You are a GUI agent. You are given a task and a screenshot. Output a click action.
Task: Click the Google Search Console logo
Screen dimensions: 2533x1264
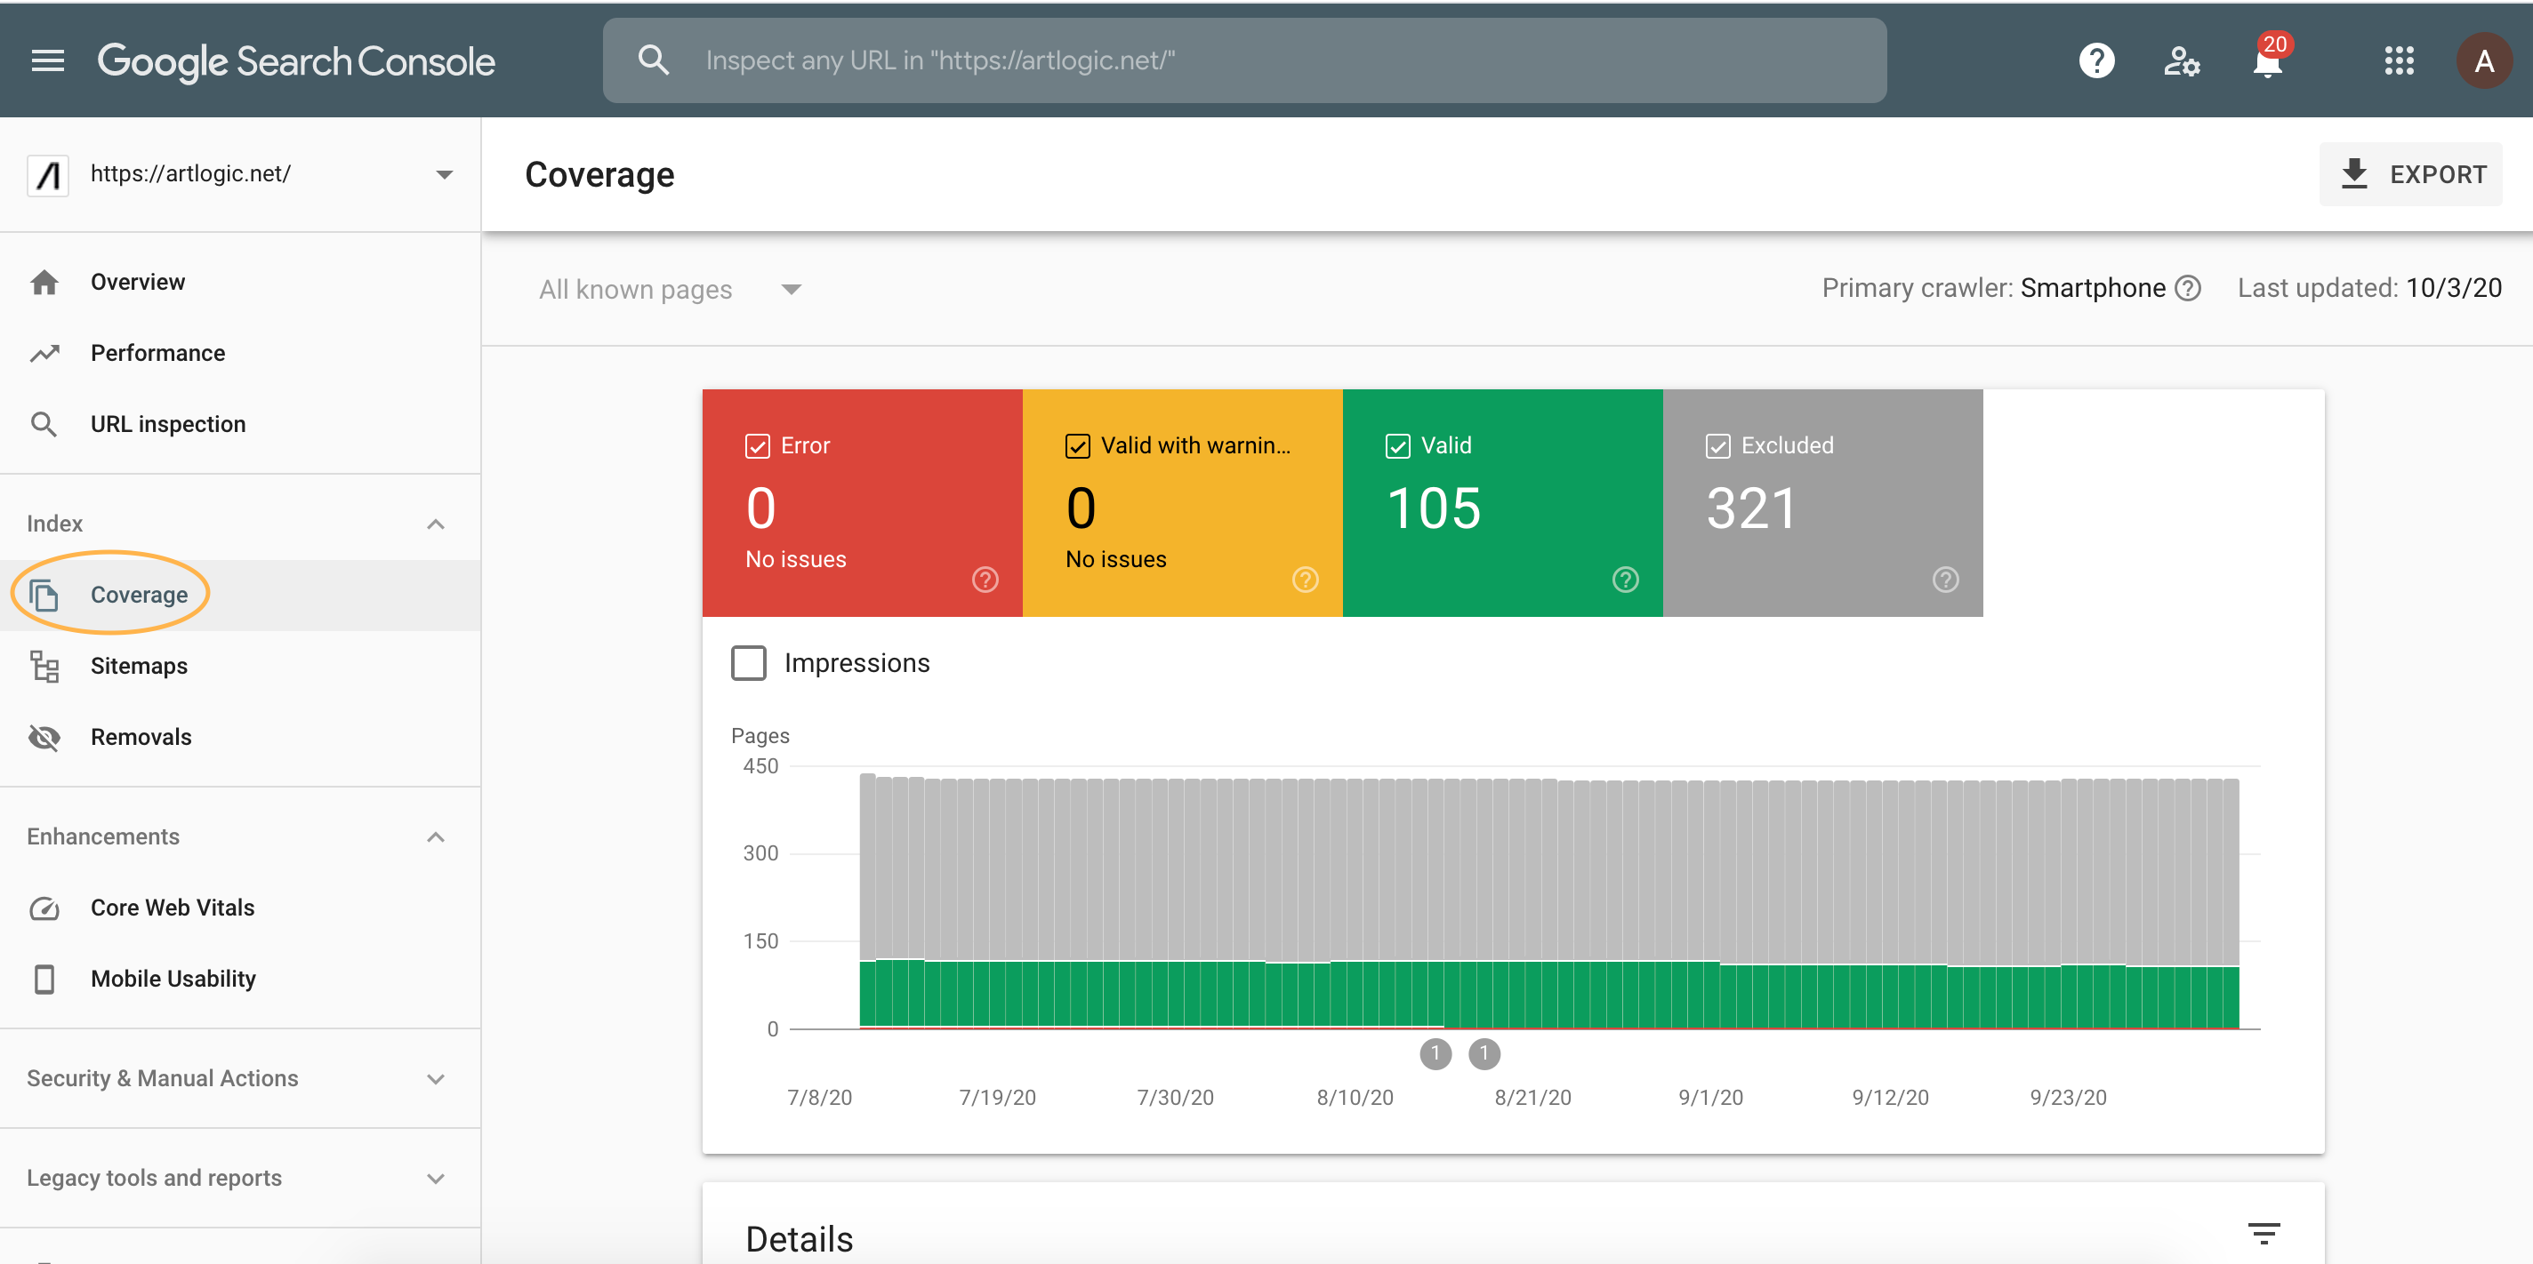click(x=296, y=61)
